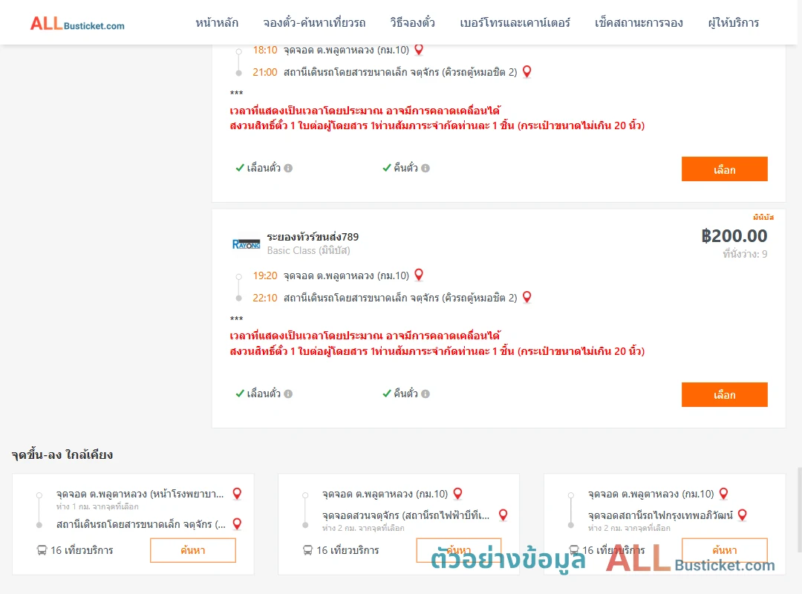Click map pin for กม.10 stop in middle card

457,494
